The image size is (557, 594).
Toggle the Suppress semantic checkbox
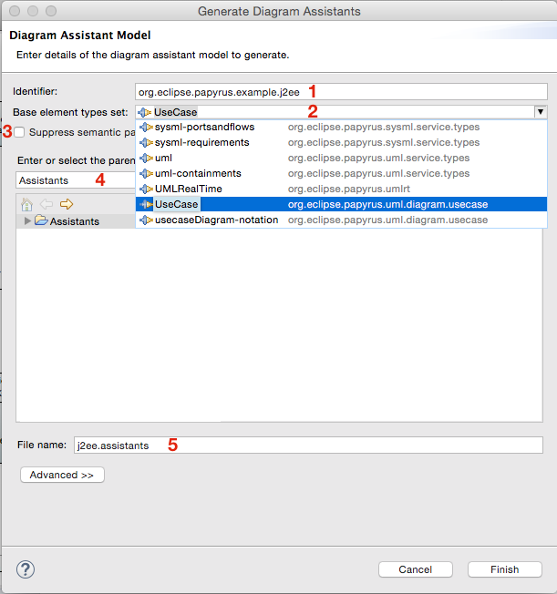pyautogui.click(x=19, y=132)
